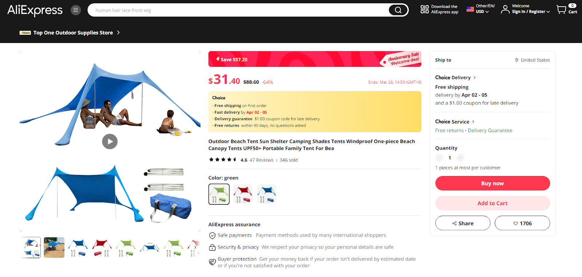This screenshot has width=582, height=277.
Task: Click the Add to Cart button
Action: pos(493,203)
